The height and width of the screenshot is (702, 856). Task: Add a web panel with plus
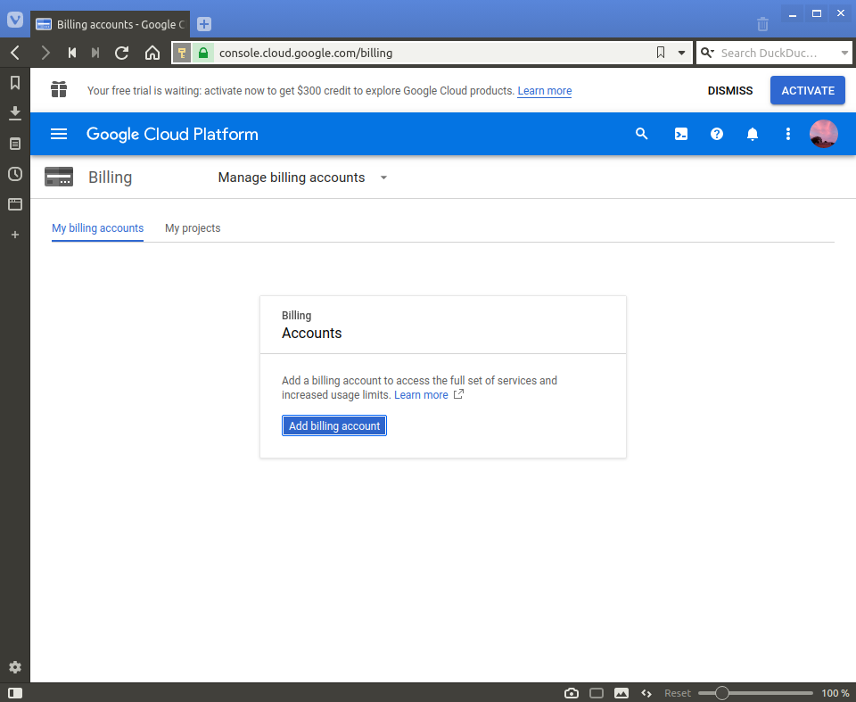pos(15,235)
